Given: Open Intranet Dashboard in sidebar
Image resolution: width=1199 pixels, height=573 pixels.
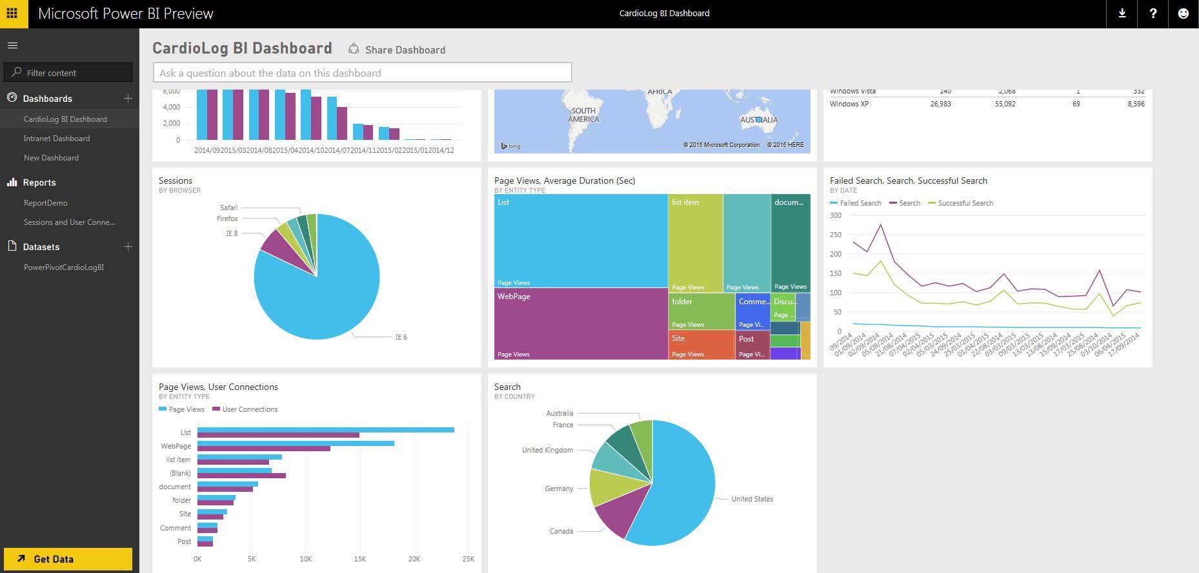Looking at the screenshot, I should tap(57, 139).
